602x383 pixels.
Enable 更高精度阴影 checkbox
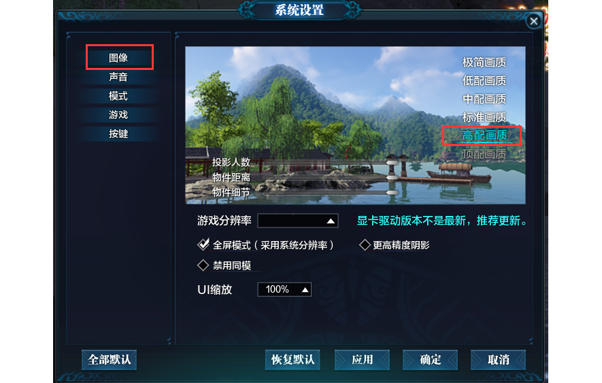point(365,245)
